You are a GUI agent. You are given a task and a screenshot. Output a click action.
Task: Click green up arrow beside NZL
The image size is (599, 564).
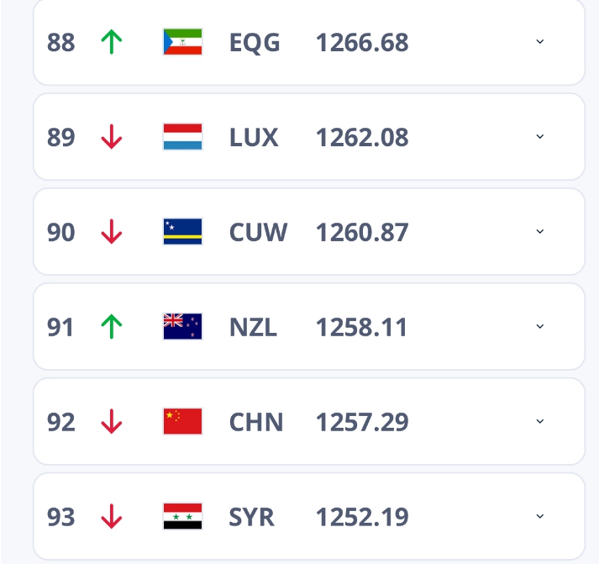click(x=111, y=327)
